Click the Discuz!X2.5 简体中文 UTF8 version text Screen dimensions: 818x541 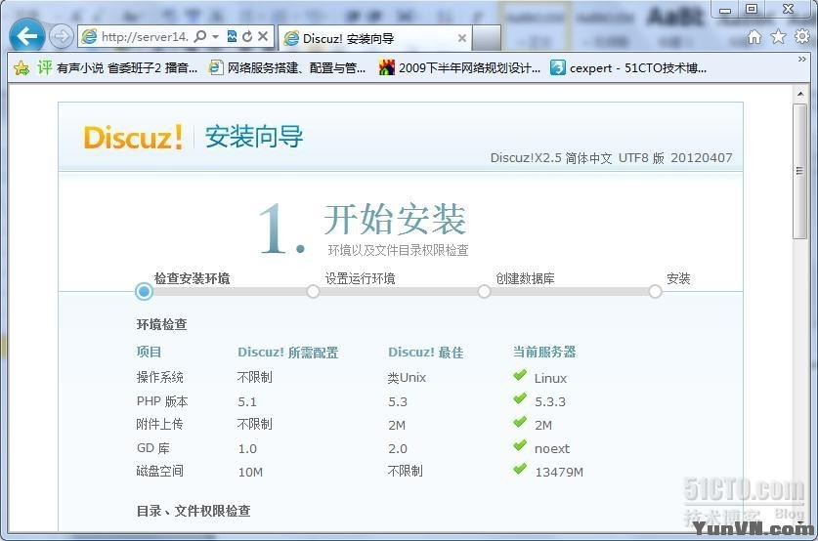(x=612, y=158)
